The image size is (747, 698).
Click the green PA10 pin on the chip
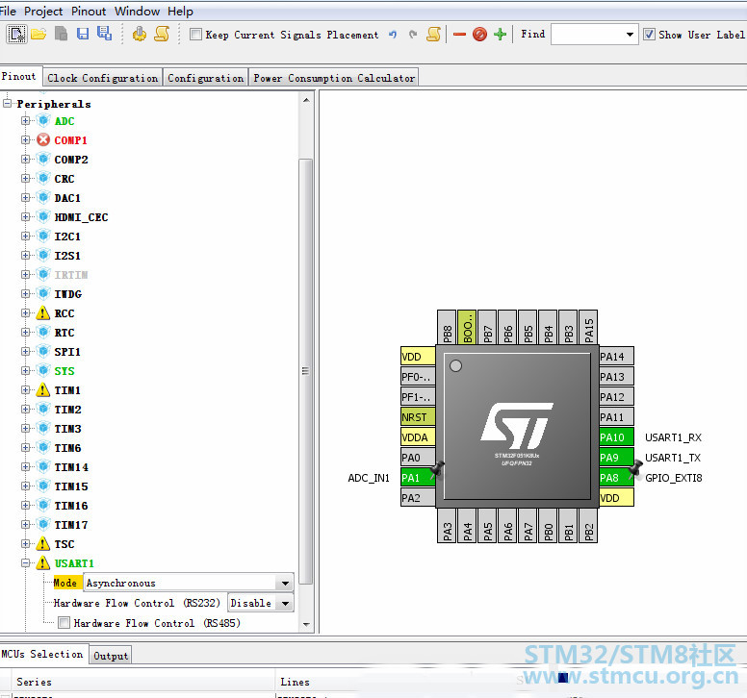[616, 437]
